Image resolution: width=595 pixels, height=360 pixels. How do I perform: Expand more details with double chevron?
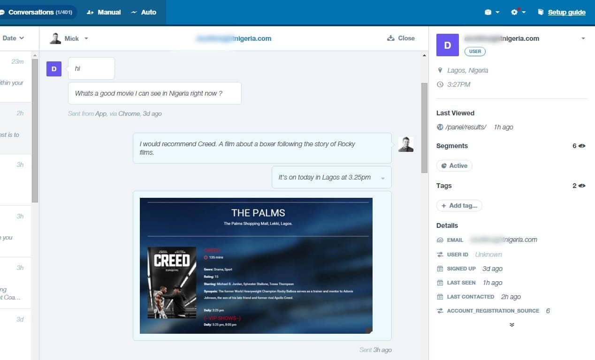511,324
